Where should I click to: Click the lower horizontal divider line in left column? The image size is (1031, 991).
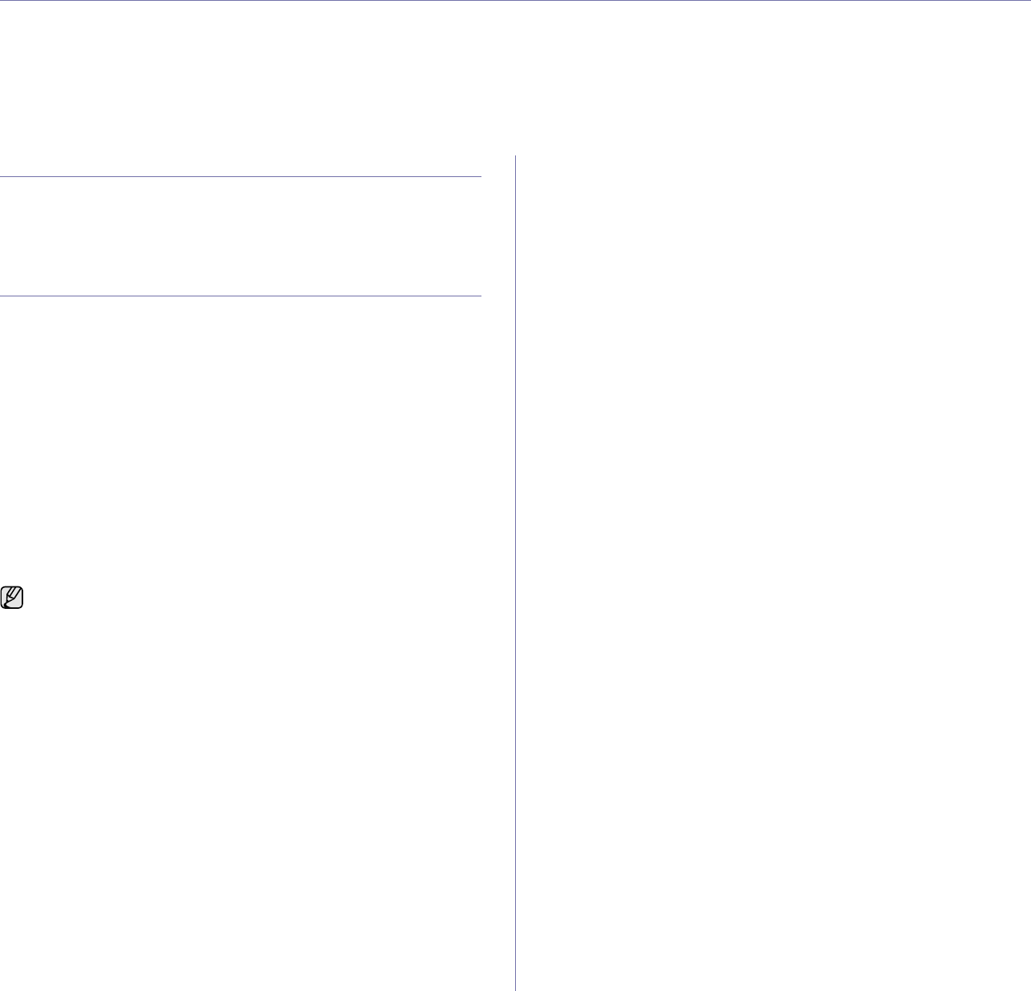[x=240, y=296]
